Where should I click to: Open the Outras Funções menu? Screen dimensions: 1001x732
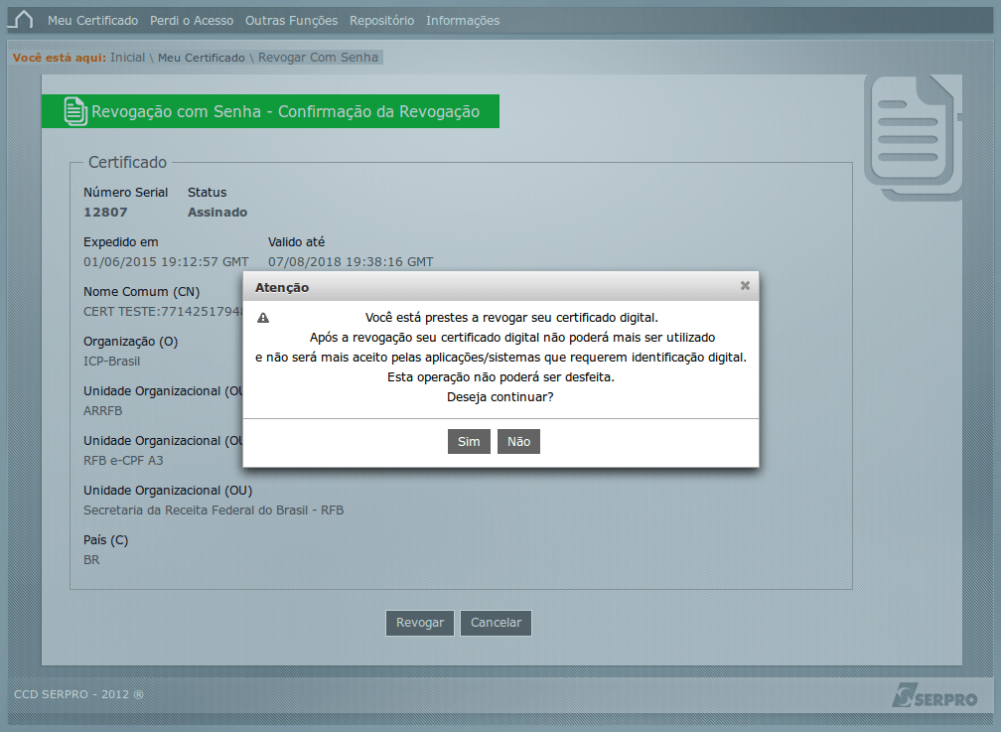pyautogui.click(x=291, y=21)
